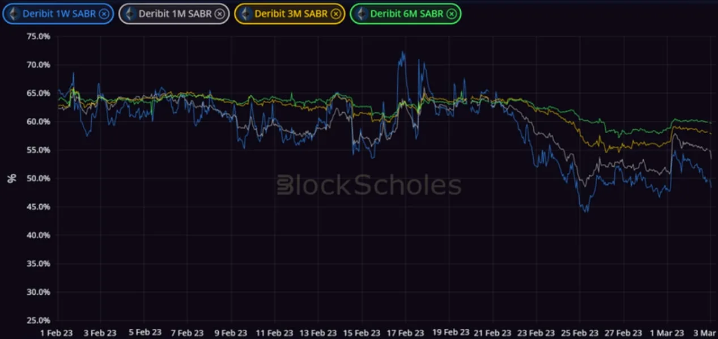Click the 5 Feb 23 date label
This screenshot has height=339, width=718.
[x=145, y=332]
